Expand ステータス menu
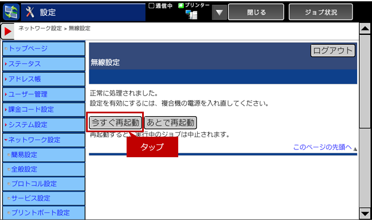 [44, 64]
